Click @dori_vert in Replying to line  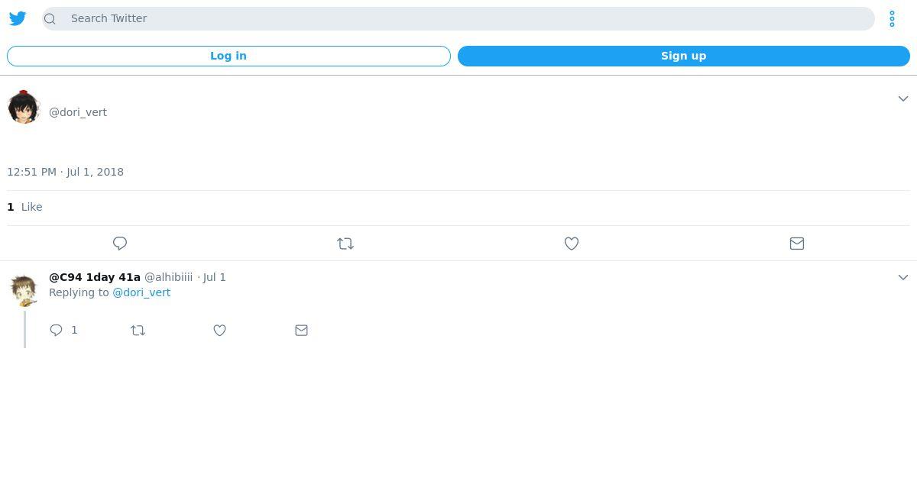click(141, 292)
